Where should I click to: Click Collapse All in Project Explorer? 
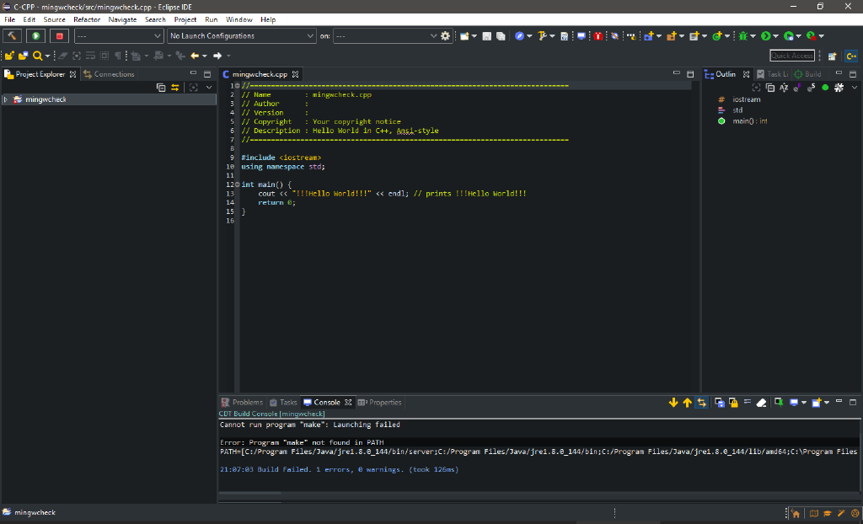(x=162, y=88)
